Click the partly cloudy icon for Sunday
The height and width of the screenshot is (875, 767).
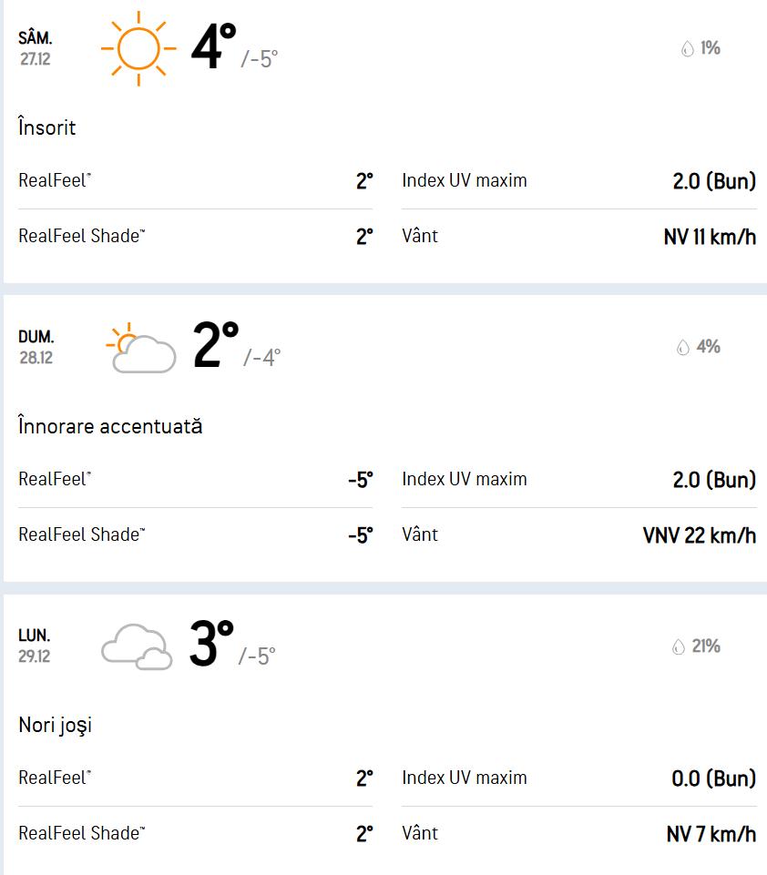pos(141,348)
